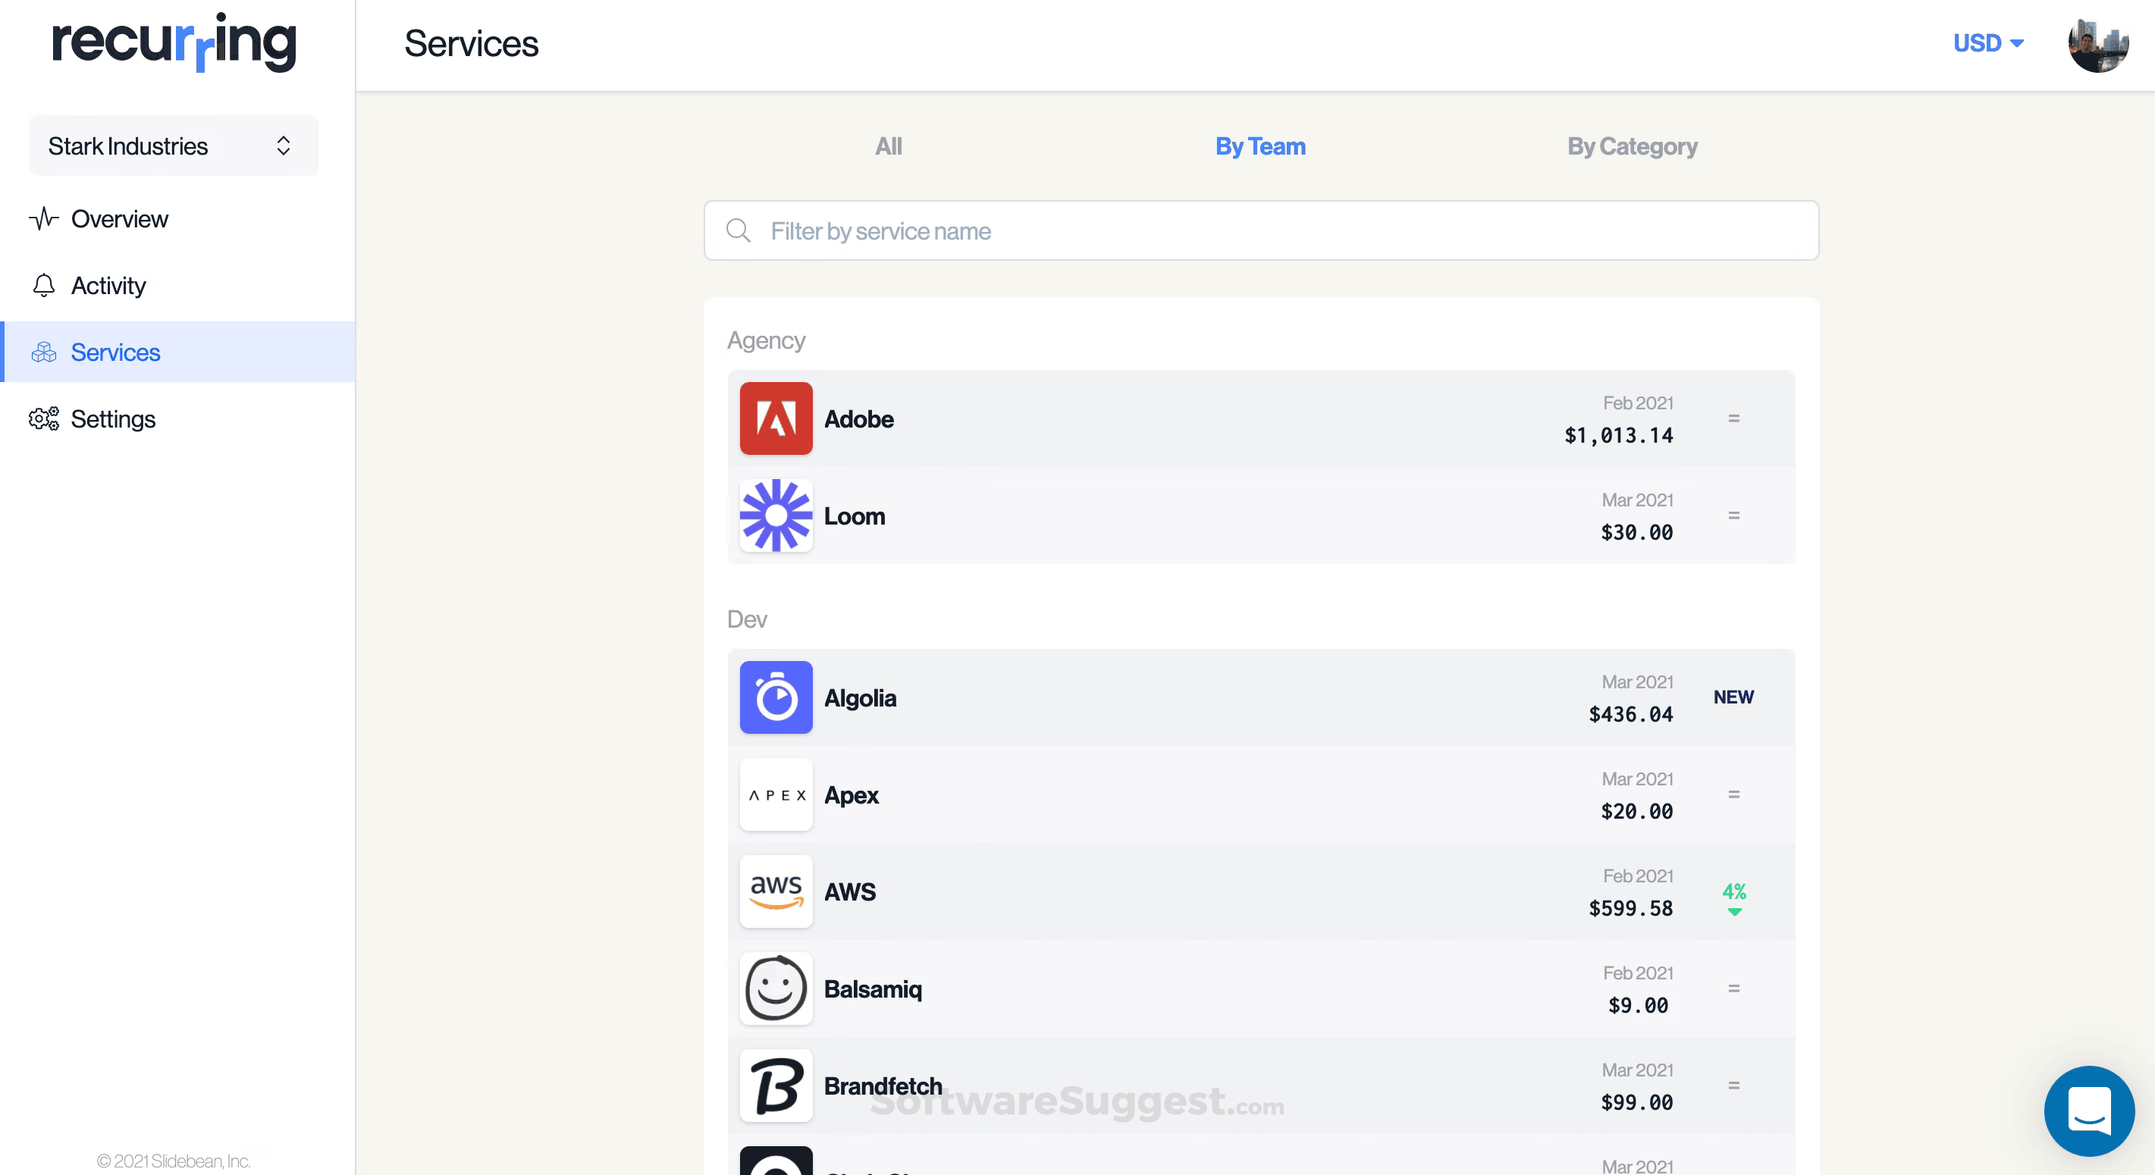Select Services in the sidebar
This screenshot has width=2155, height=1175.
[x=114, y=351]
